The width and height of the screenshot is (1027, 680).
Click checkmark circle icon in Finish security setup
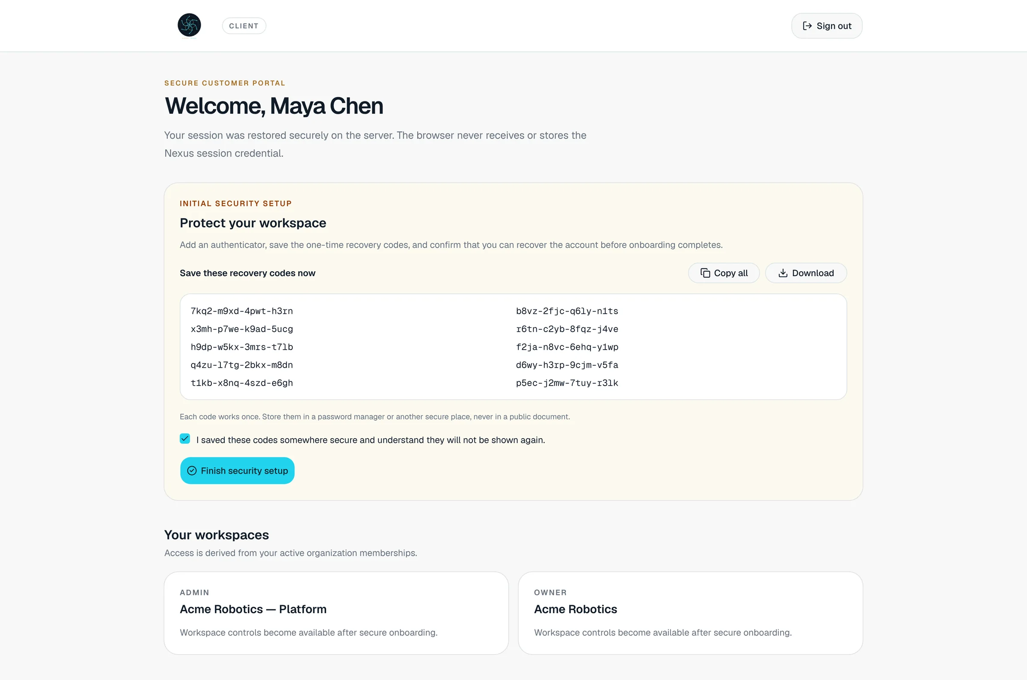(192, 471)
